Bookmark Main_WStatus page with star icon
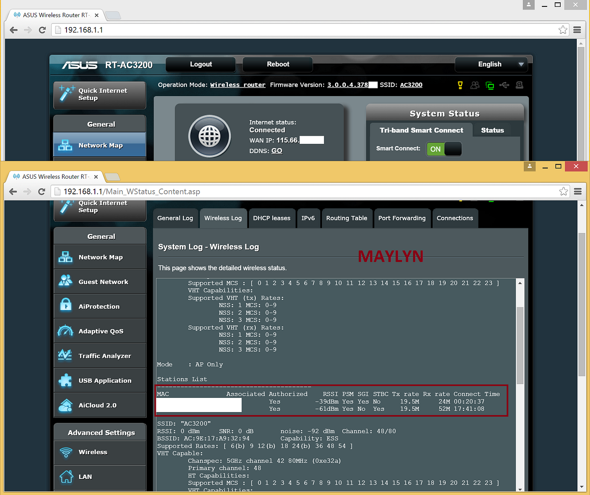This screenshot has height=495, width=590. pos(563,192)
